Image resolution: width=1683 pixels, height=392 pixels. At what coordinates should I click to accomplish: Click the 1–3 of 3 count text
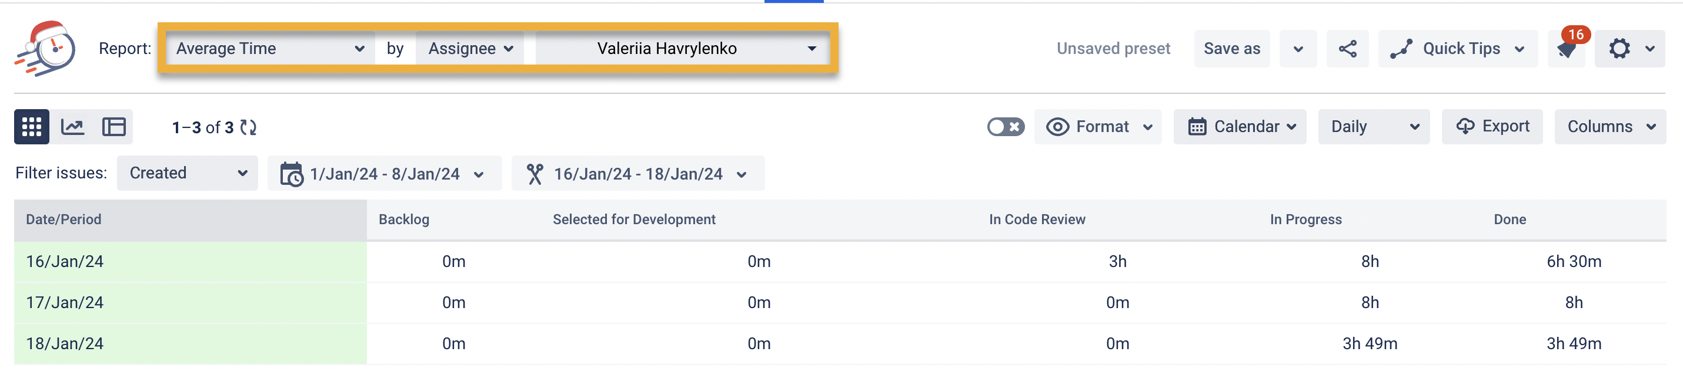coord(202,127)
